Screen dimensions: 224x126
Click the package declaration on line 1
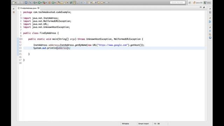(47, 12)
